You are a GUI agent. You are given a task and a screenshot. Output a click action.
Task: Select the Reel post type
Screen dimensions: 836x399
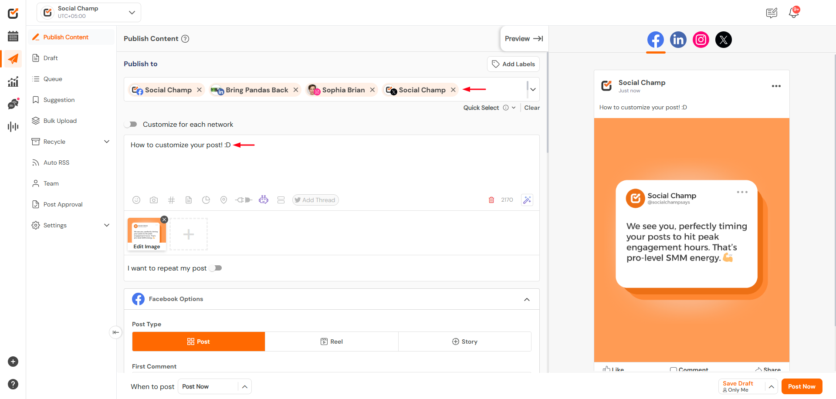tap(332, 342)
